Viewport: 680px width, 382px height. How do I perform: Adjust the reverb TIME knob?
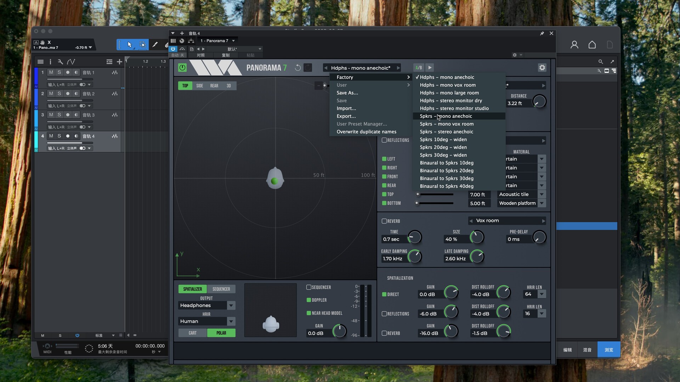click(414, 237)
